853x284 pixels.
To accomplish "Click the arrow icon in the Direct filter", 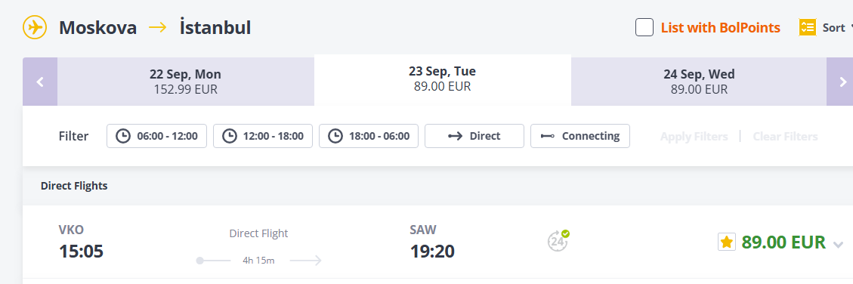I will click(x=456, y=136).
